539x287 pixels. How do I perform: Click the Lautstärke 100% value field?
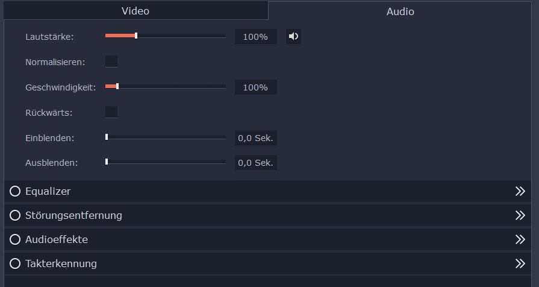(256, 36)
